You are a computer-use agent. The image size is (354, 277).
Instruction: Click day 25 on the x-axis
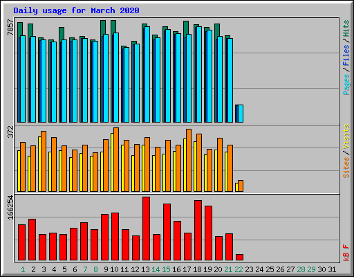(270, 269)
